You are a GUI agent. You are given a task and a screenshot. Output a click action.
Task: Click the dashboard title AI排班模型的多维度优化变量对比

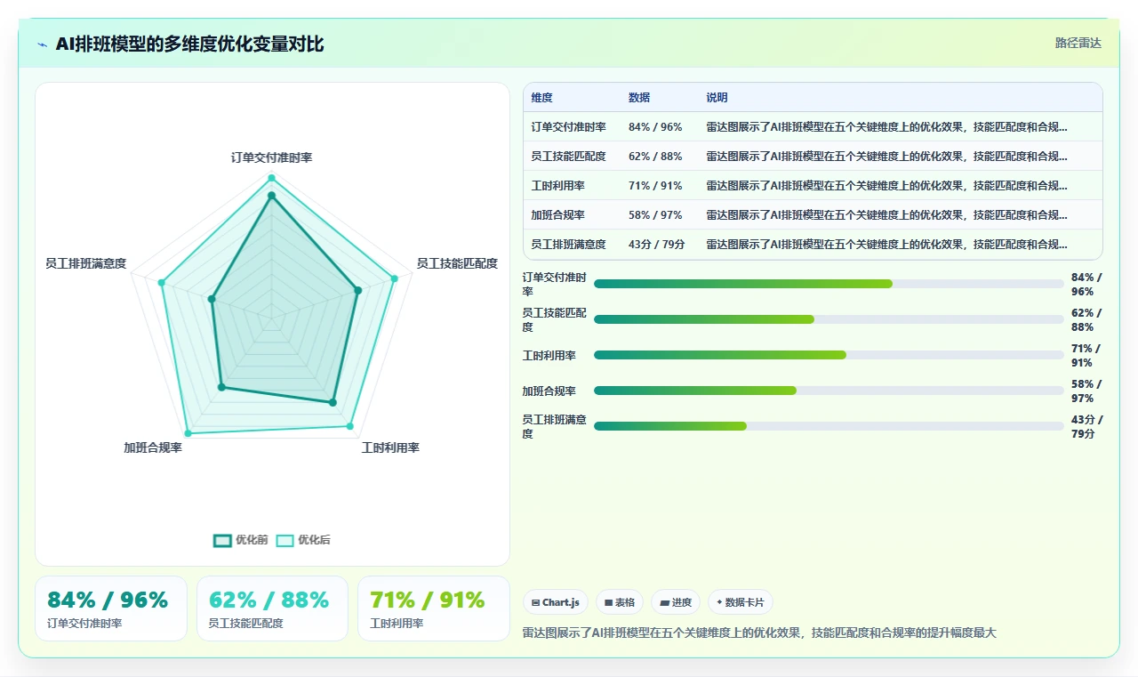pyautogui.click(x=189, y=44)
